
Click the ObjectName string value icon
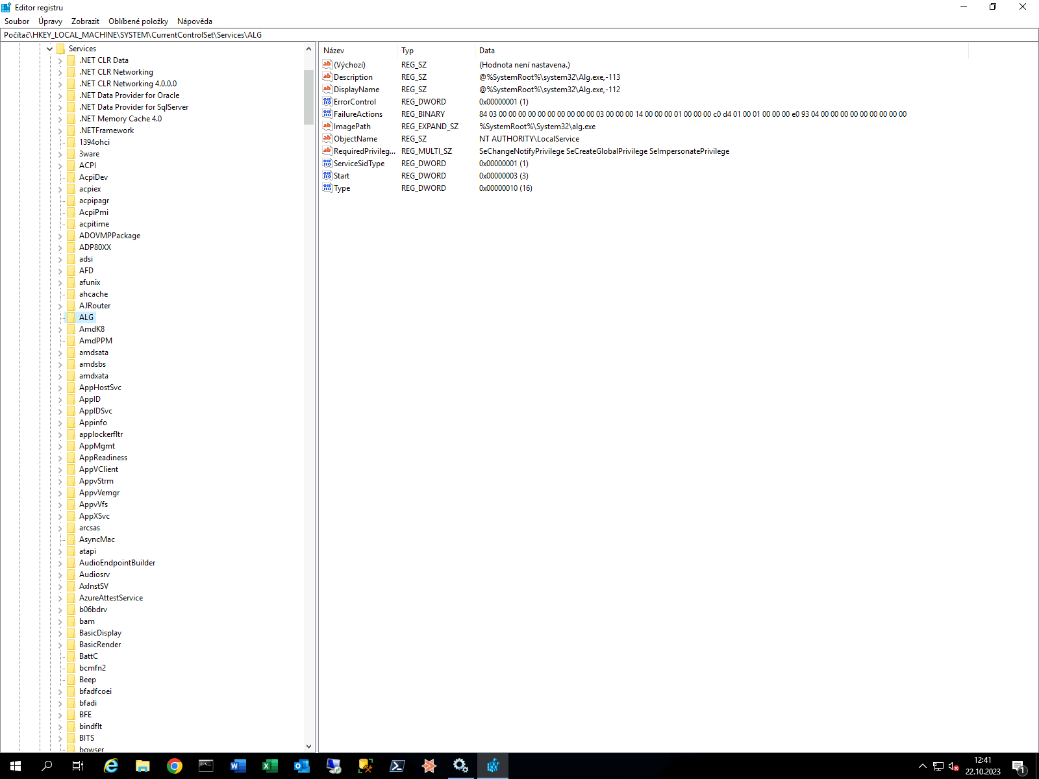(327, 139)
